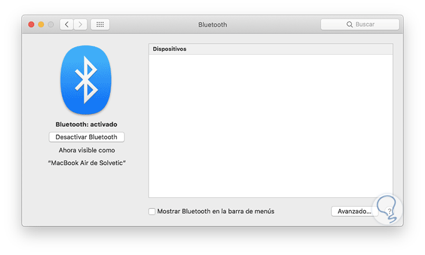Click the "MacBook Air de Solvetic" name text
Image resolution: width=425 pixels, height=255 pixels.
(x=87, y=163)
